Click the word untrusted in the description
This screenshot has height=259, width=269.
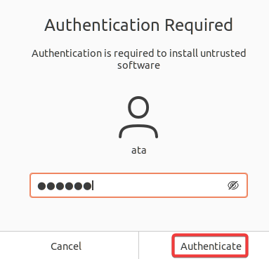click(223, 53)
